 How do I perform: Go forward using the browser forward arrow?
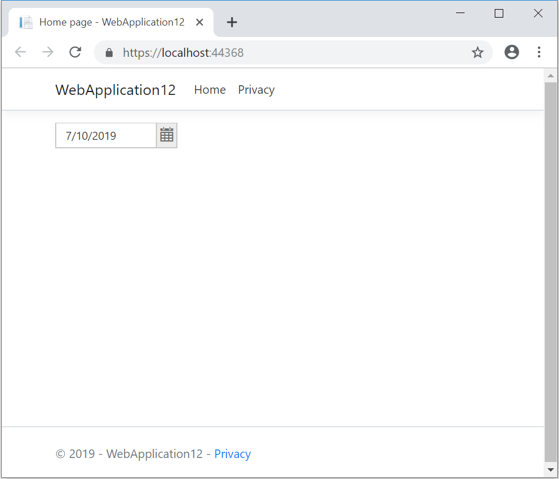pos(48,52)
